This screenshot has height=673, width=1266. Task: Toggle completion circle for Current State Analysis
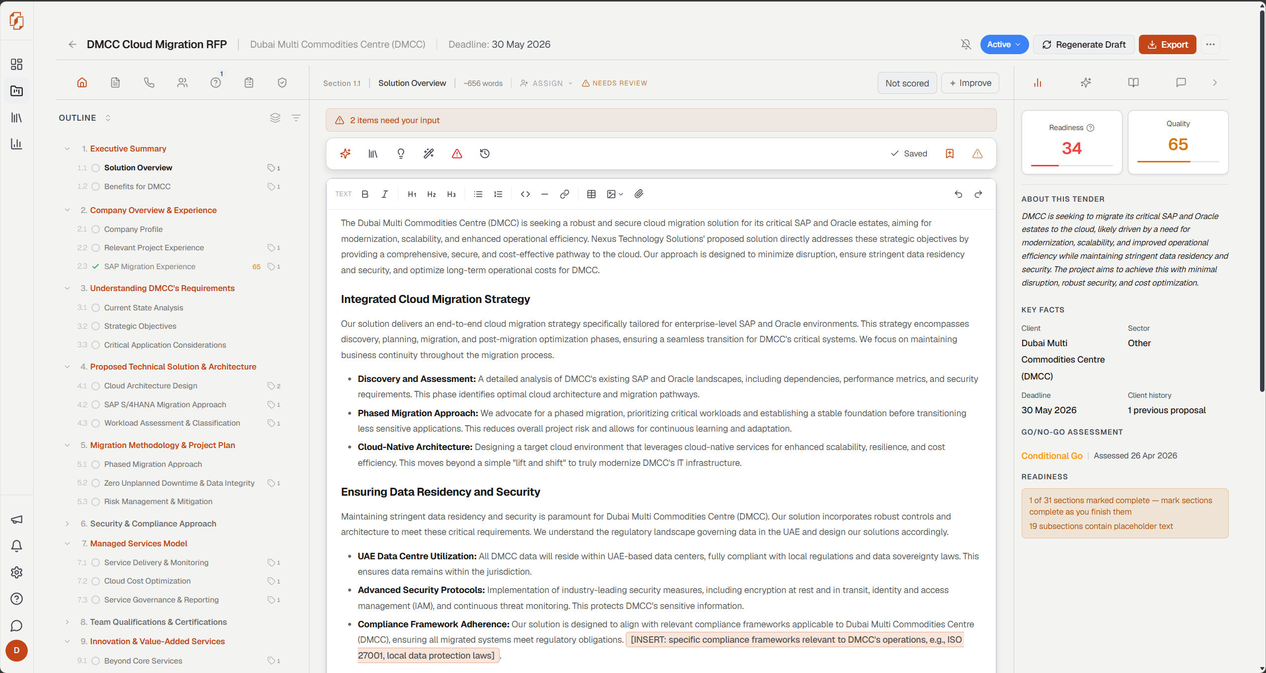[96, 308]
